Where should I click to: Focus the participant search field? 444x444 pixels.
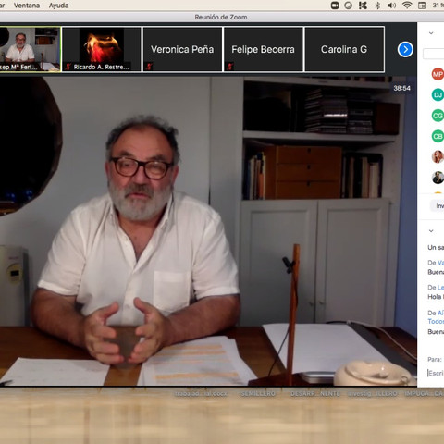point(434,54)
